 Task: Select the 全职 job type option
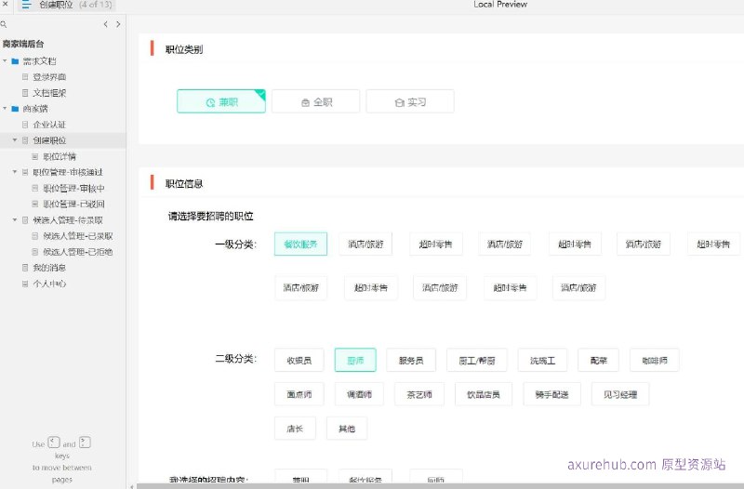point(316,101)
